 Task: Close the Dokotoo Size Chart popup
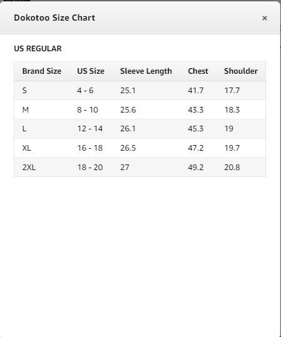(265, 18)
